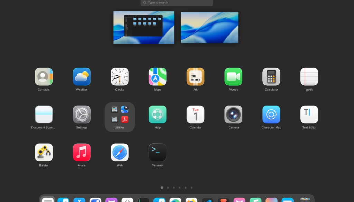Open the Calculator app
The height and width of the screenshot is (202, 354).
271,77
